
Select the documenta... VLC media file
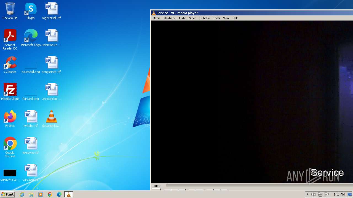[51, 119]
